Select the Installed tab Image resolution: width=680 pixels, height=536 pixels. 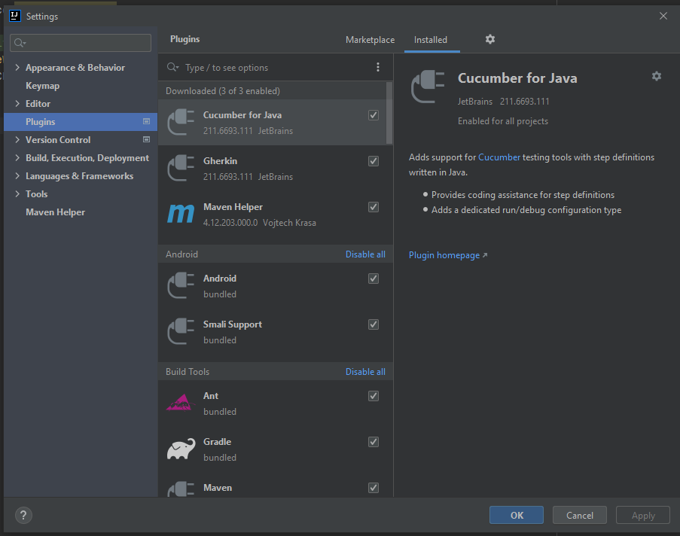tap(430, 40)
